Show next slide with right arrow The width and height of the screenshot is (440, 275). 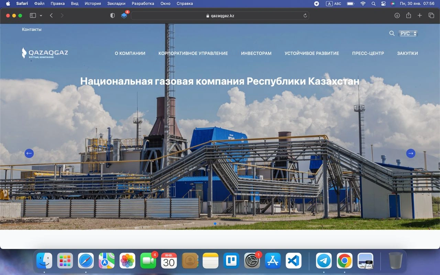tap(411, 153)
